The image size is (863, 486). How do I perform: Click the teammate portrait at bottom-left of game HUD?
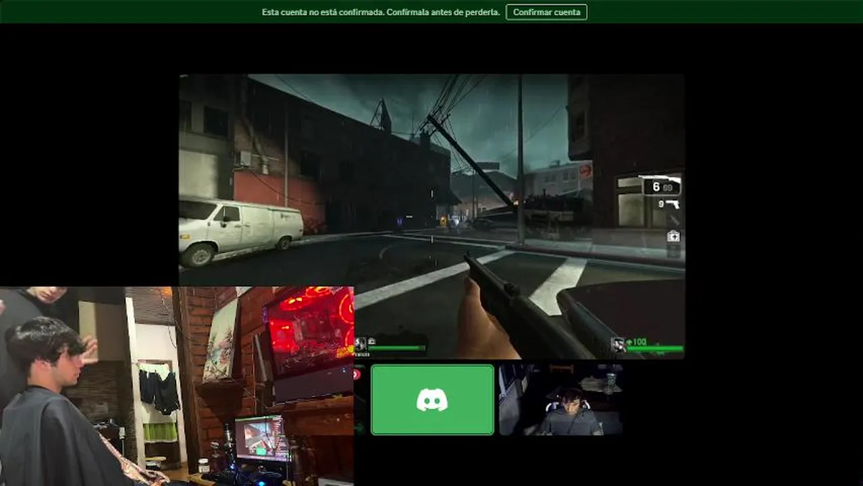tap(361, 344)
